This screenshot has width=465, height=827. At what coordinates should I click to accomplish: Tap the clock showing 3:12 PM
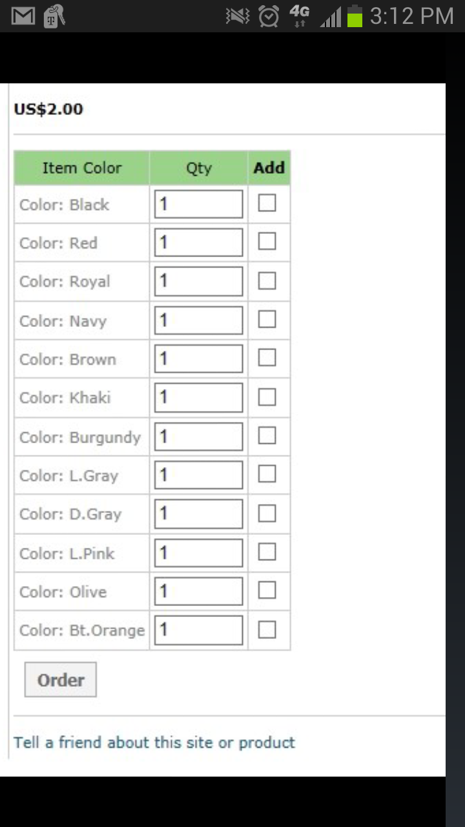pos(411,16)
